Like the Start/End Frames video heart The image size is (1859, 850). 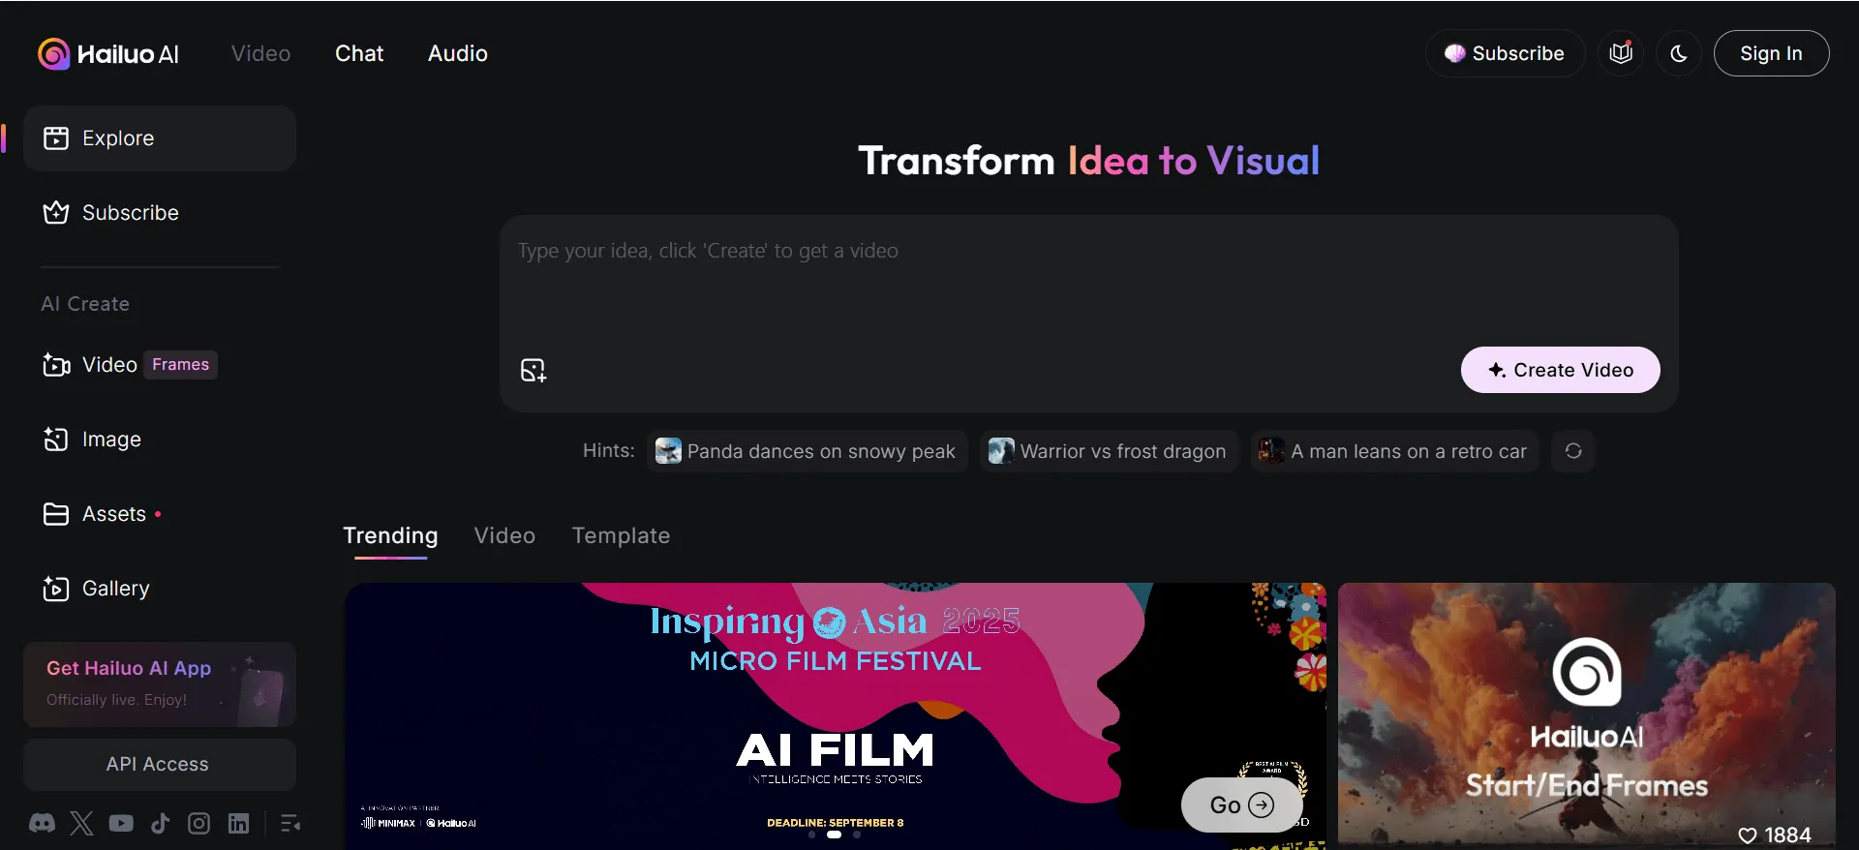coord(1748,835)
